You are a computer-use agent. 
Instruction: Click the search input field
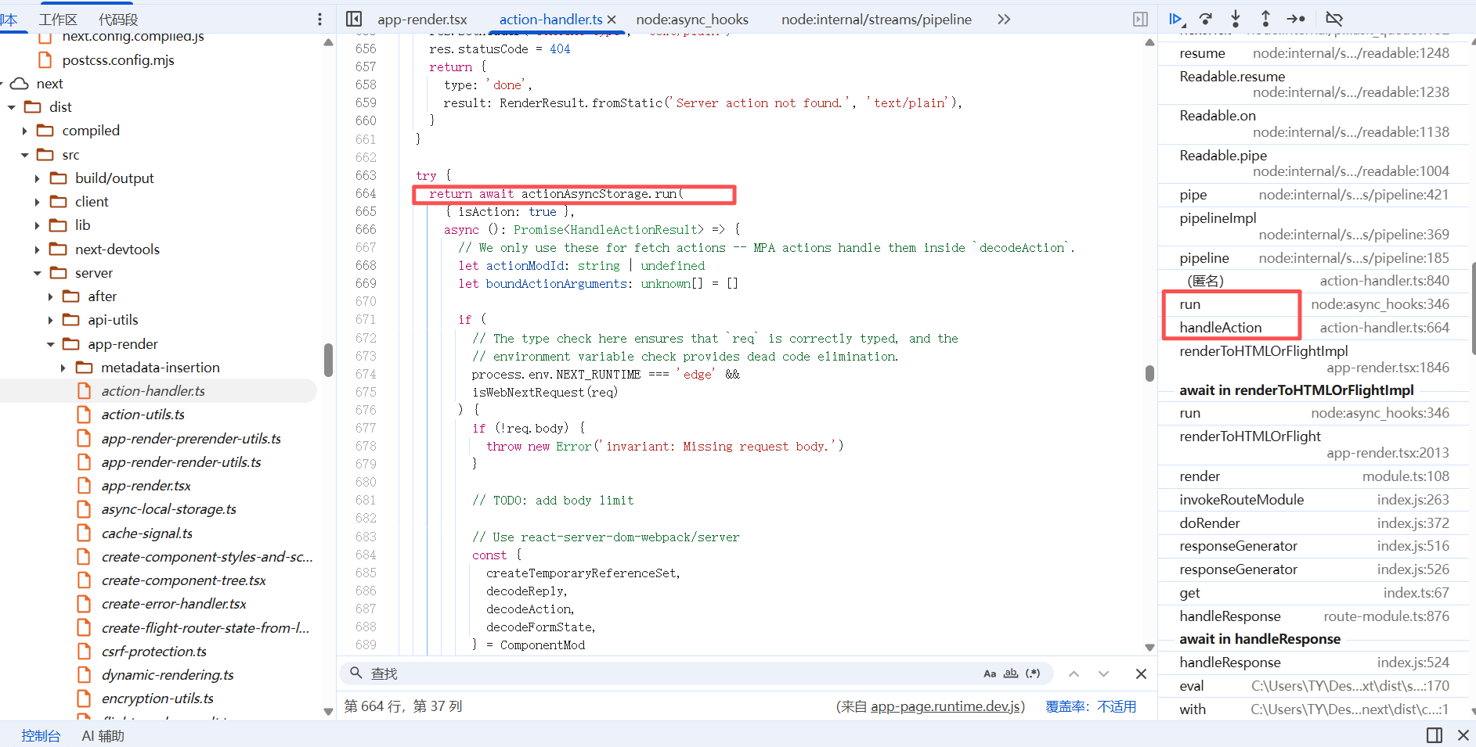pyautogui.click(x=666, y=673)
